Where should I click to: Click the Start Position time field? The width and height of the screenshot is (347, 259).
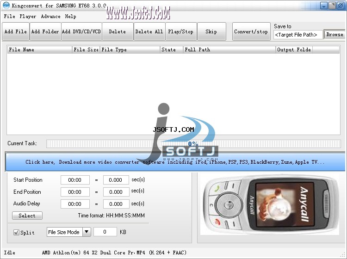pos(75,180)
